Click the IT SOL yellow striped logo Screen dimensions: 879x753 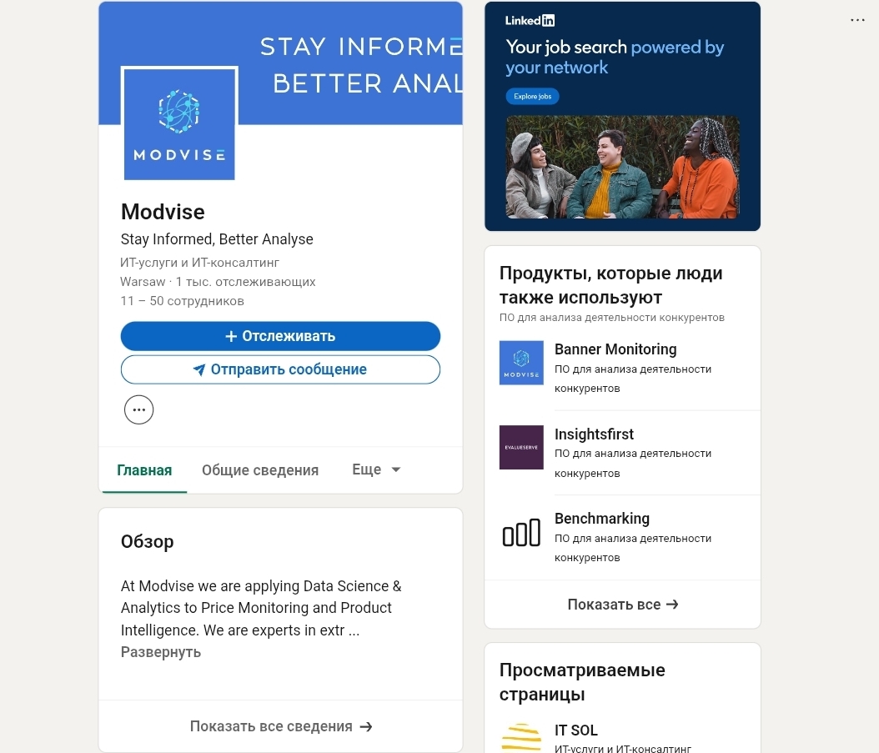coord(521,737)
